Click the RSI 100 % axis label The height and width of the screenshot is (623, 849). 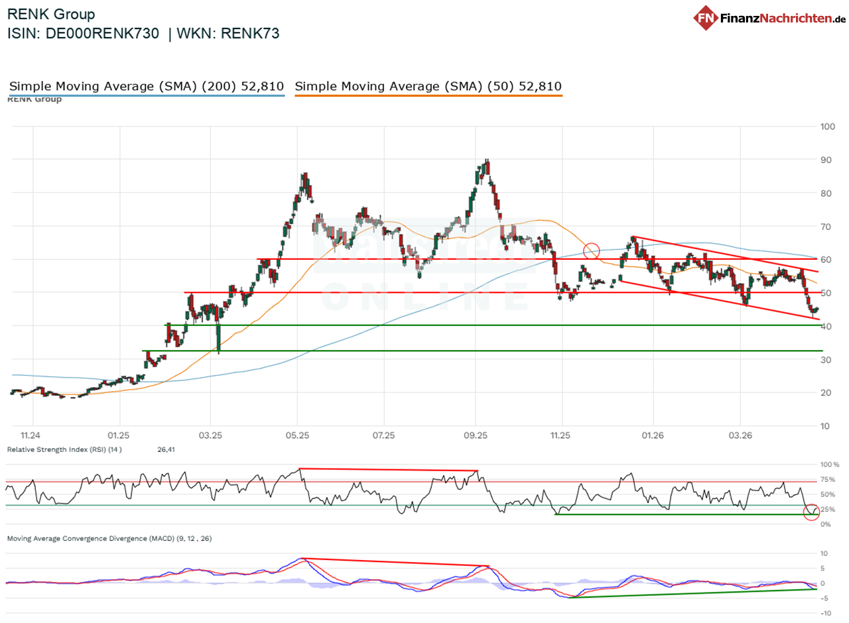point(830,465)
